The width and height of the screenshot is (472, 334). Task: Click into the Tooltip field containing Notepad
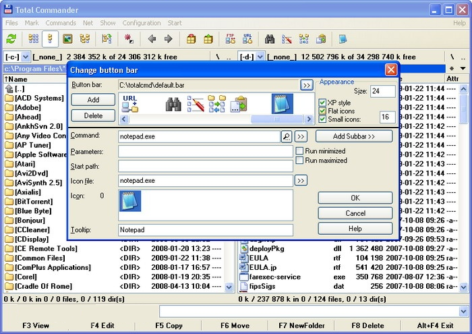pos(206,230)
